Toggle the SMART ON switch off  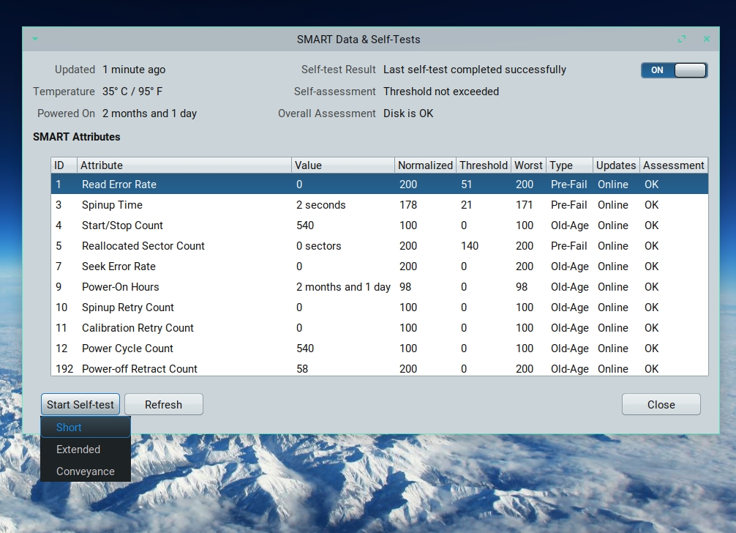pyautogui.click(x=674, y=70)
